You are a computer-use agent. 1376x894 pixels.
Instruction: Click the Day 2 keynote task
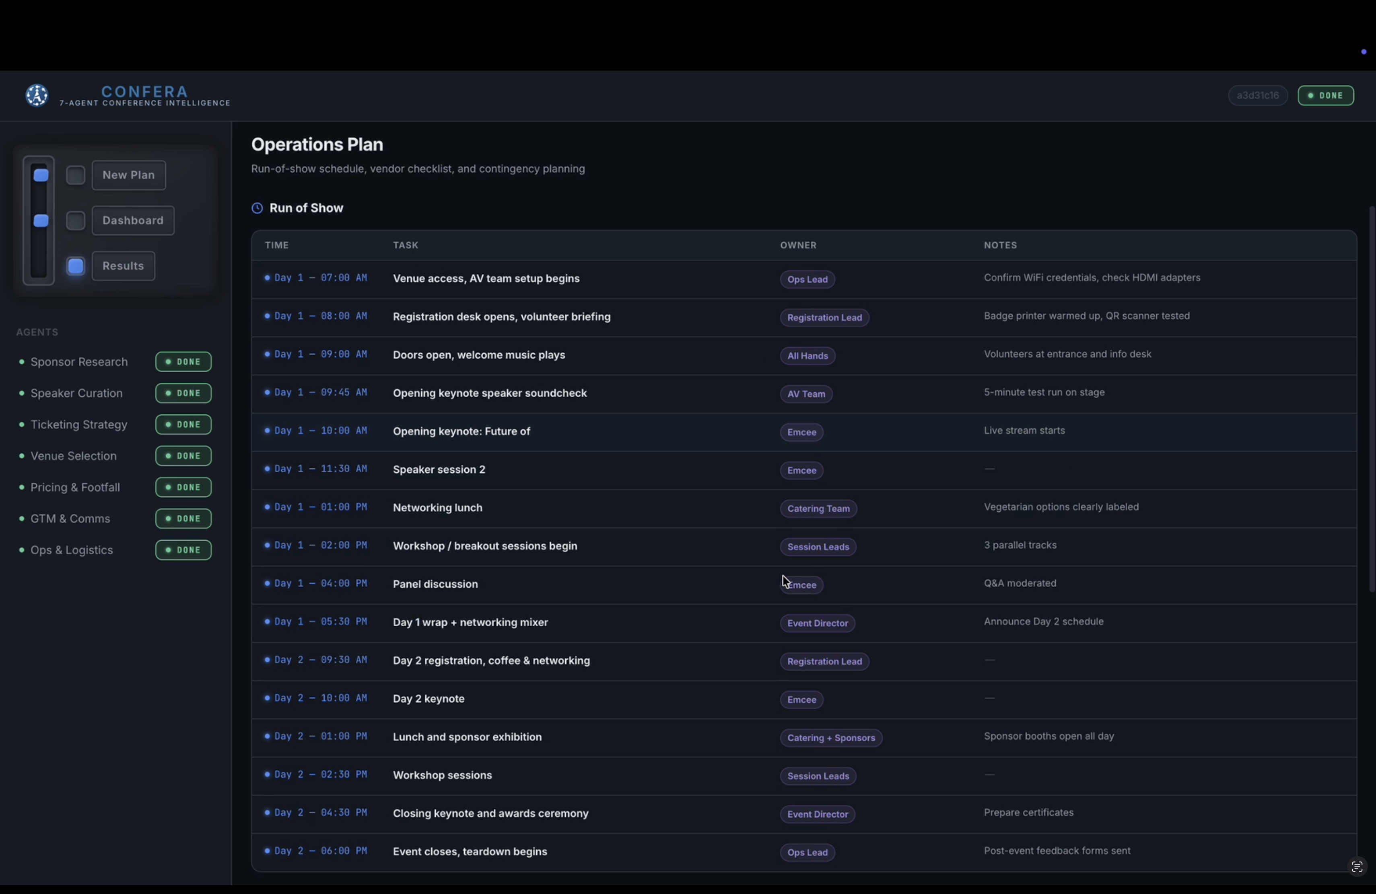click(x=429, y=699)
